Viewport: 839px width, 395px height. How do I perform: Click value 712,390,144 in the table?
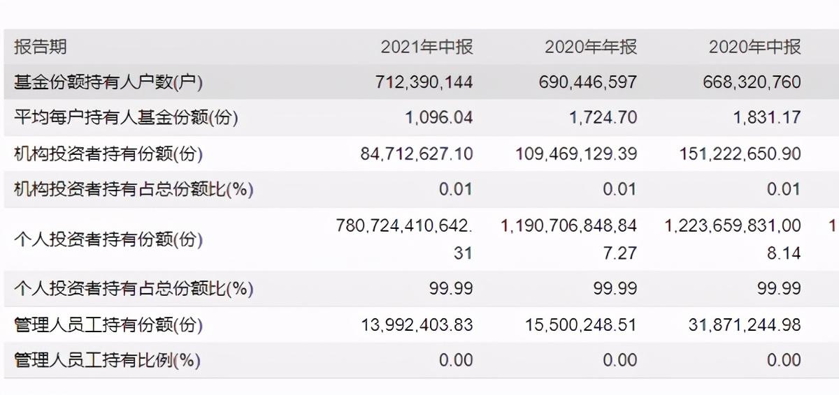point(424,82)
